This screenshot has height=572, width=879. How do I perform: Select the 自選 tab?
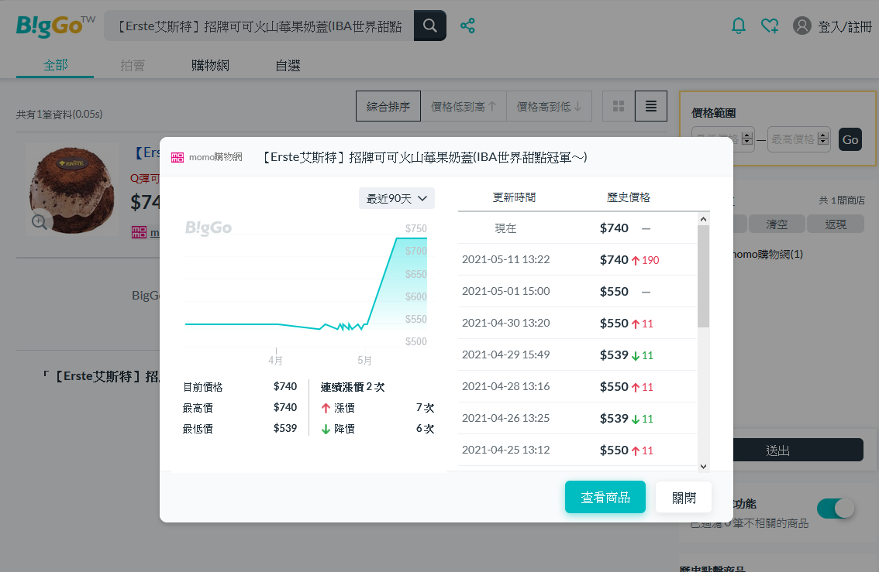click(288, 66)
